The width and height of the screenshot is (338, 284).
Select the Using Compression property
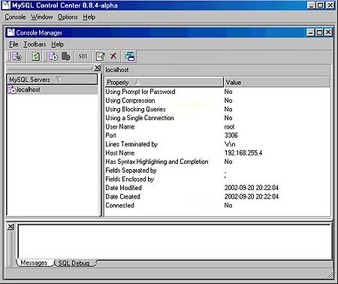[x=130, y=101]
